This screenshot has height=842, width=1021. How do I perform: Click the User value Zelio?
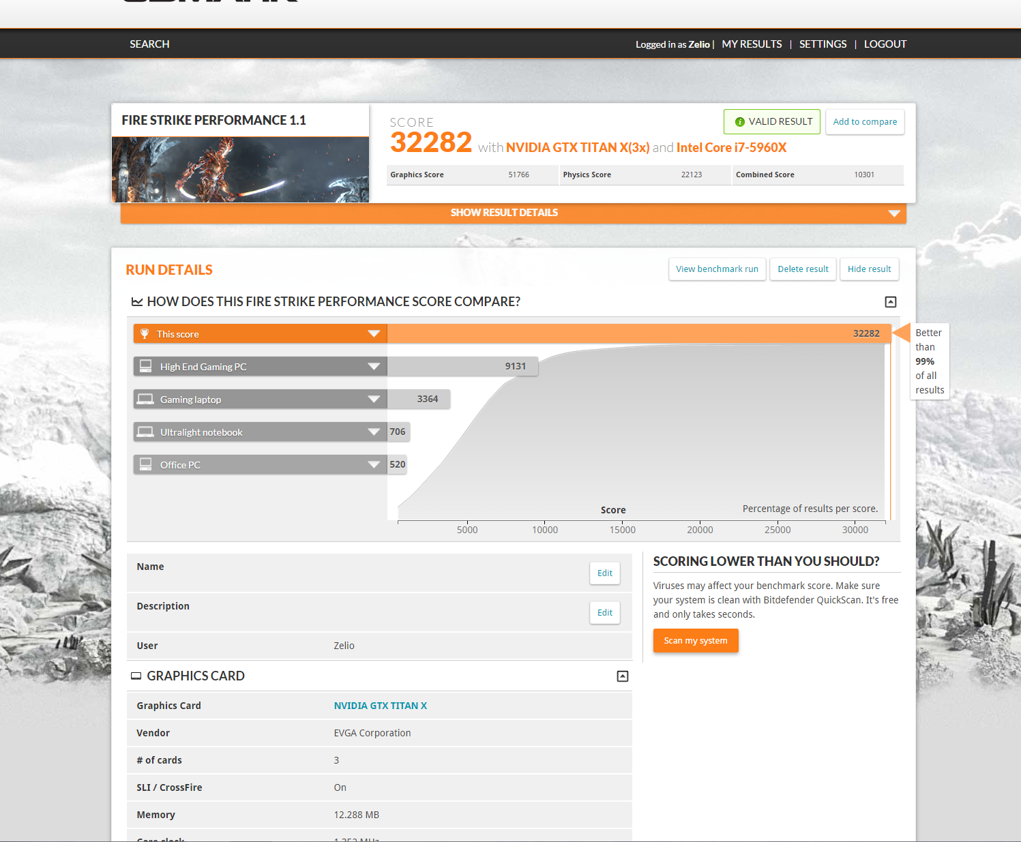pyautogui.click(x=344, y=646)
